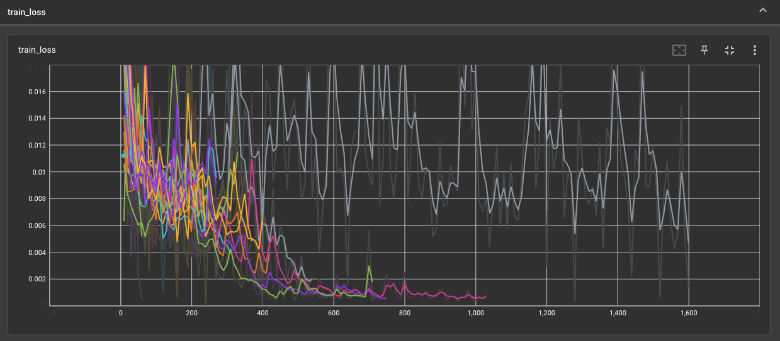Exit full-size view of the chart card

pyautogui.click(x=730, y=50)
